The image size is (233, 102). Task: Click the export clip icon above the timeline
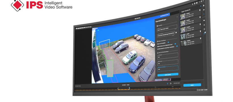coord(171,84)
